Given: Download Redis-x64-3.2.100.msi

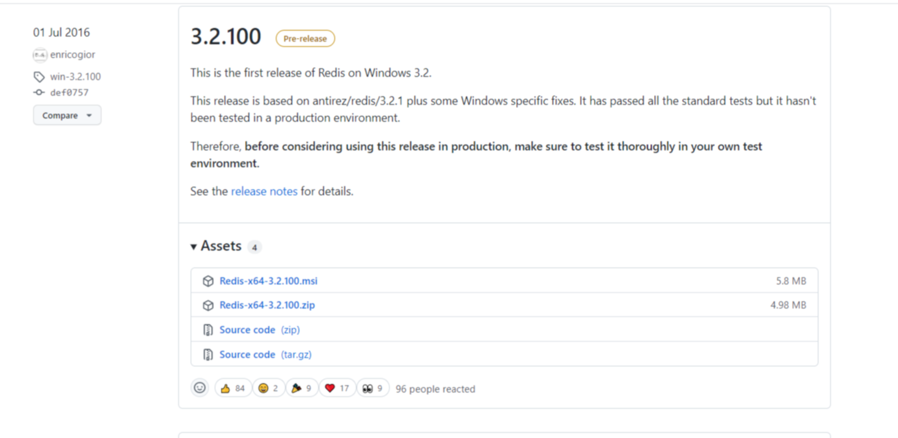Looking at the screenshot, I should (269, 281).
